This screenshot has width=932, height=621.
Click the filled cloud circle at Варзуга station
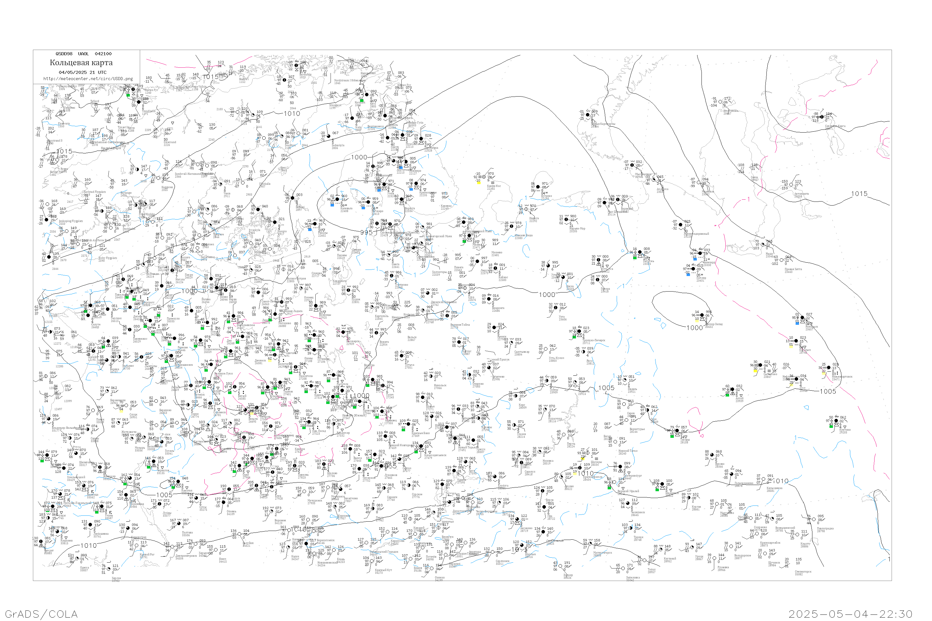click(401, 199)
